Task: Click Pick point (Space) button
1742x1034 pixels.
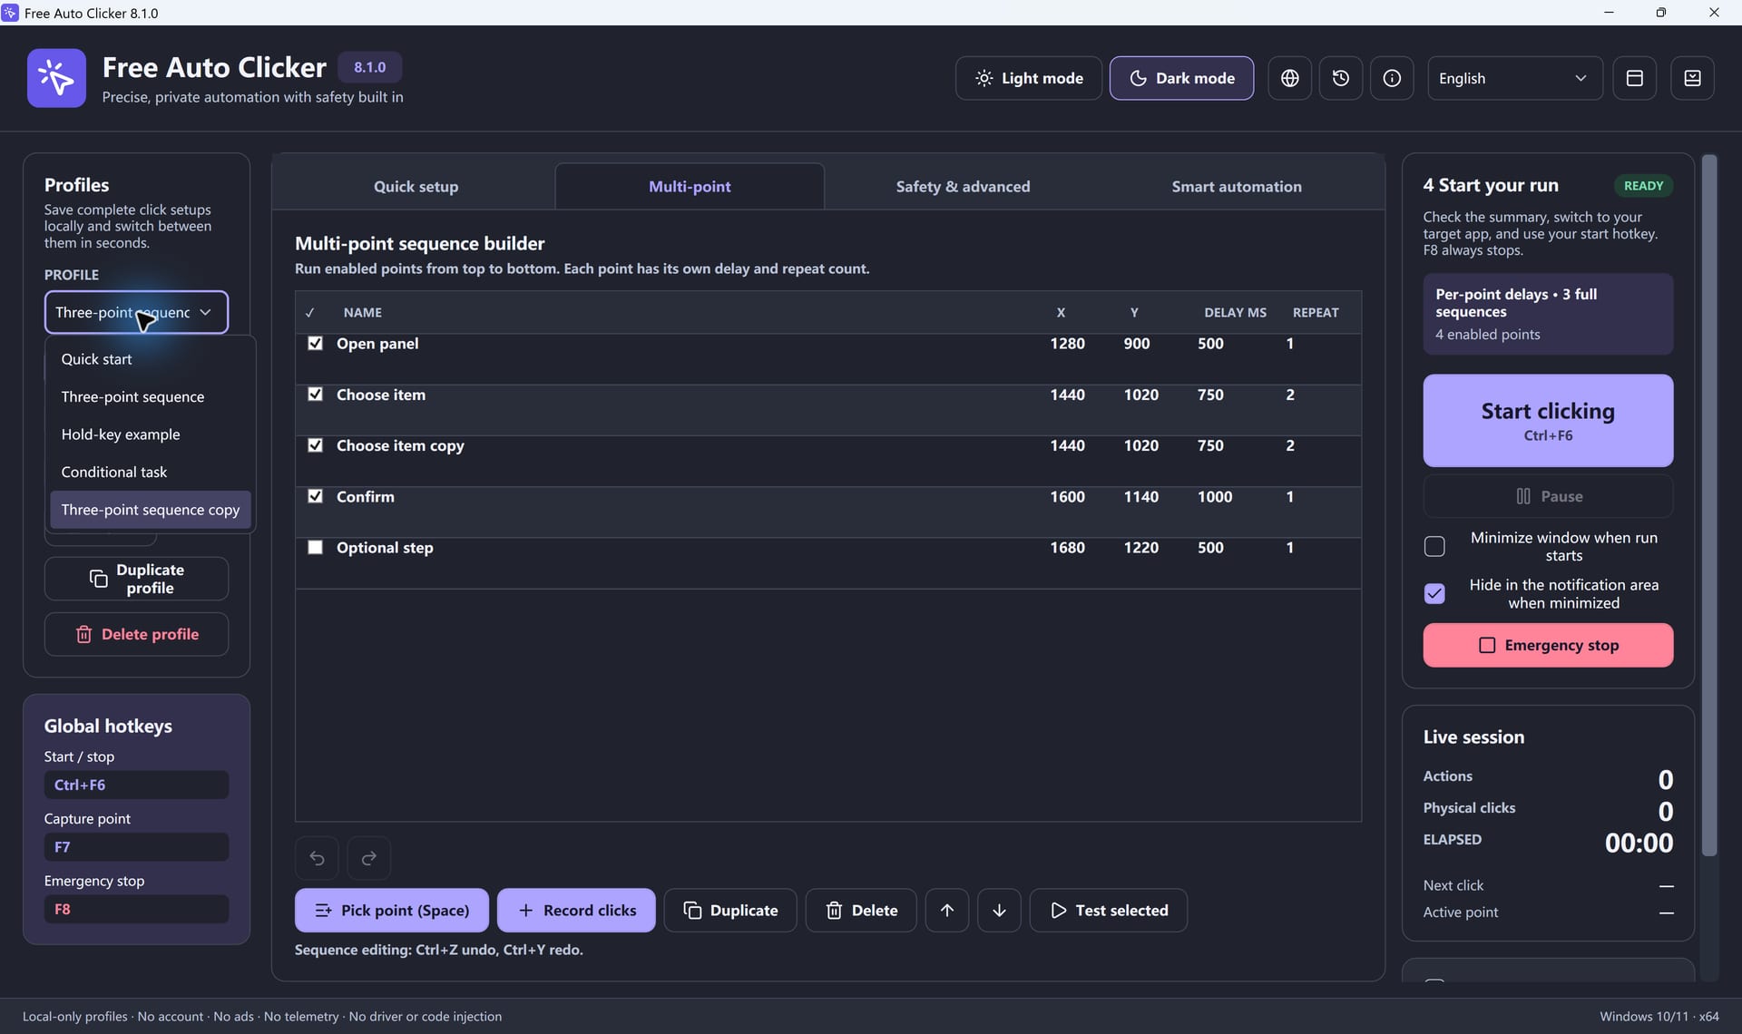Action: click(x=391, y=910)
